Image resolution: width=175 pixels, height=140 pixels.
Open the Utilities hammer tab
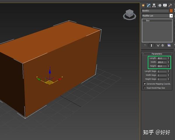170,5
